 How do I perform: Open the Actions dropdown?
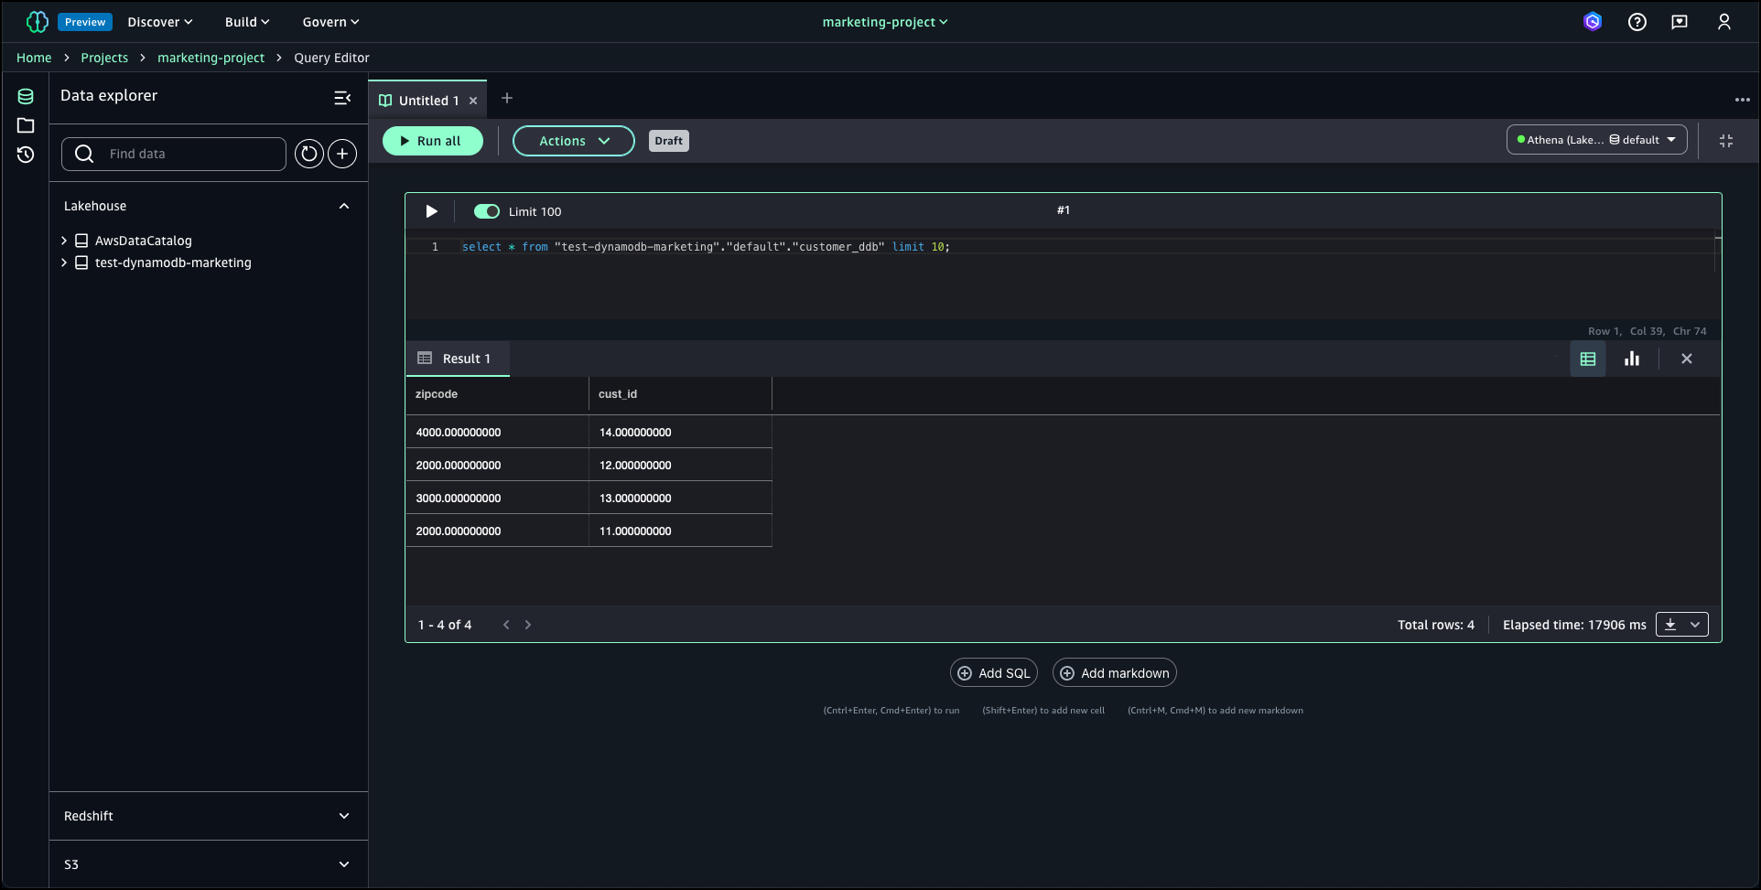[x=574, y=141]
